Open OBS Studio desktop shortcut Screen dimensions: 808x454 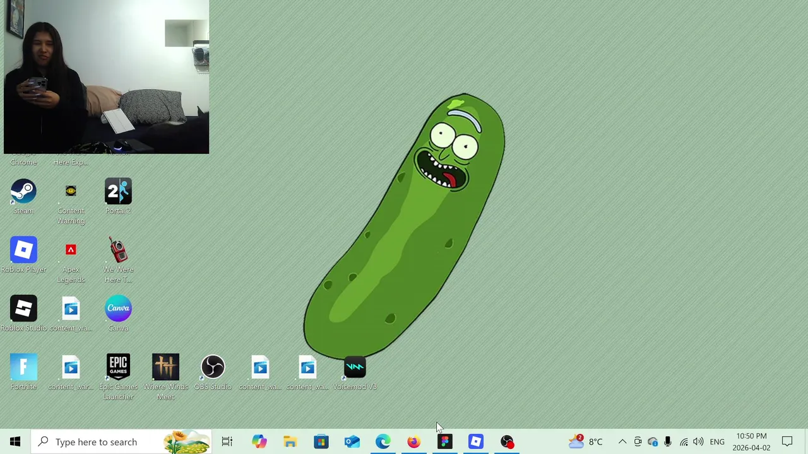pyautogui.click(x=213, y=373)
